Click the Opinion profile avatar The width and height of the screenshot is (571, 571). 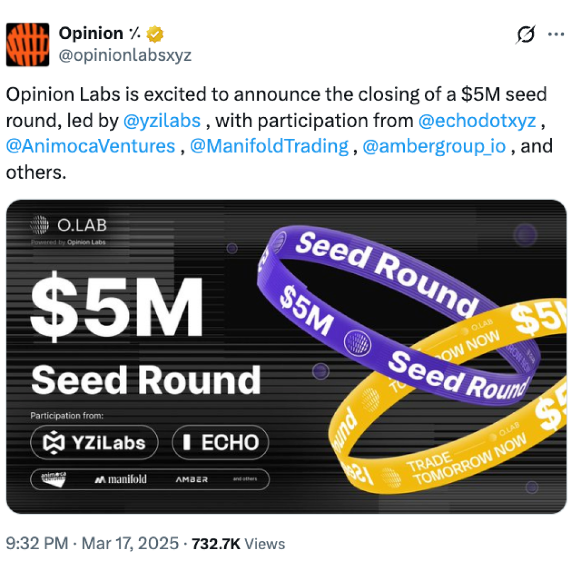pos(28,45)
